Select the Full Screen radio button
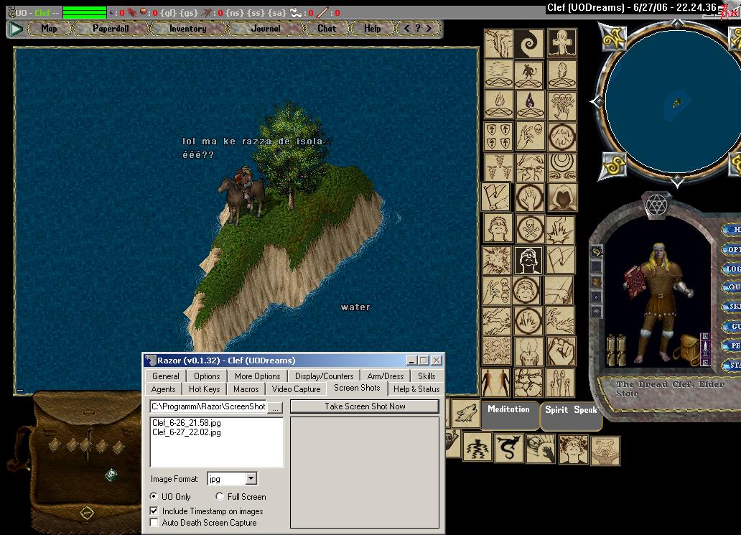This screenshot has width=741, height=535. pos(219,496)
